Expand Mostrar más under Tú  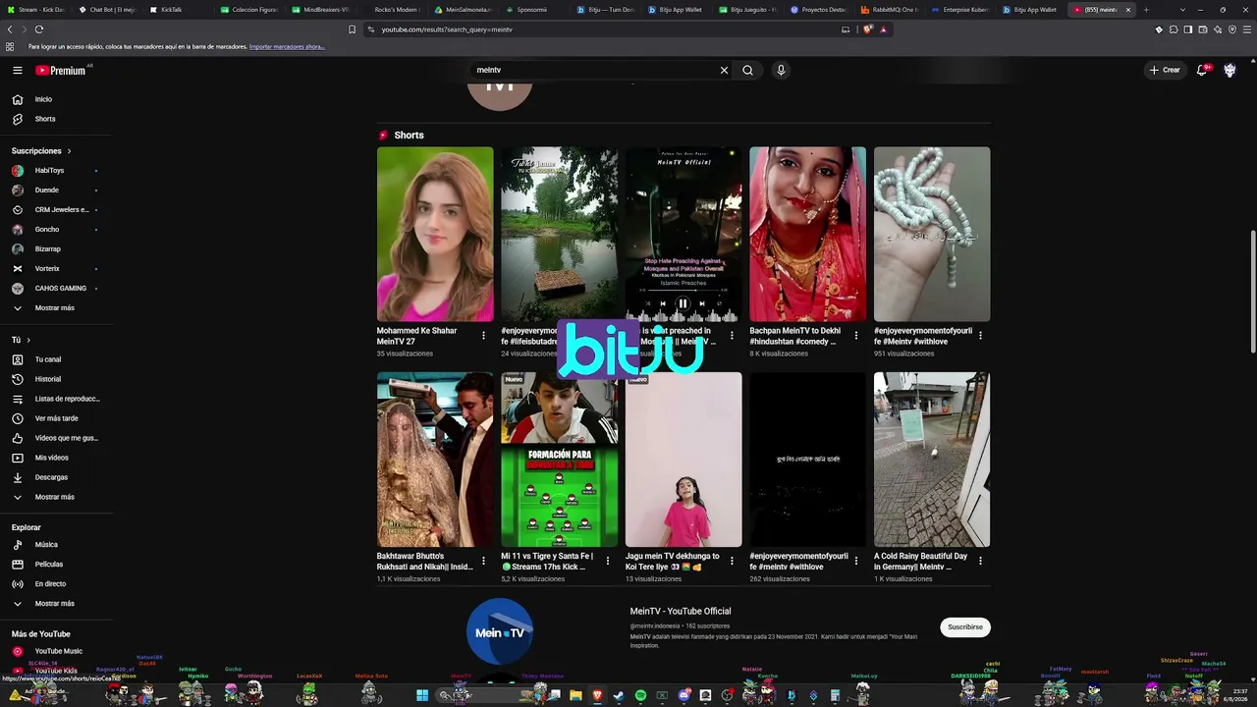point(55,497)
